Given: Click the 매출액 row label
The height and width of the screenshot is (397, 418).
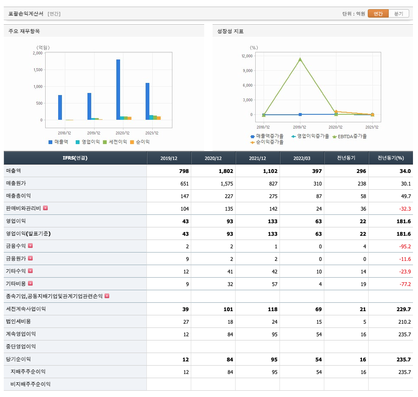Looking at the screenshot, I should point(13,170).
